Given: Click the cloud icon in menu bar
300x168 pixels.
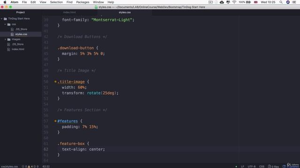Looking at the screenshot, I should [x=222, y=2].
